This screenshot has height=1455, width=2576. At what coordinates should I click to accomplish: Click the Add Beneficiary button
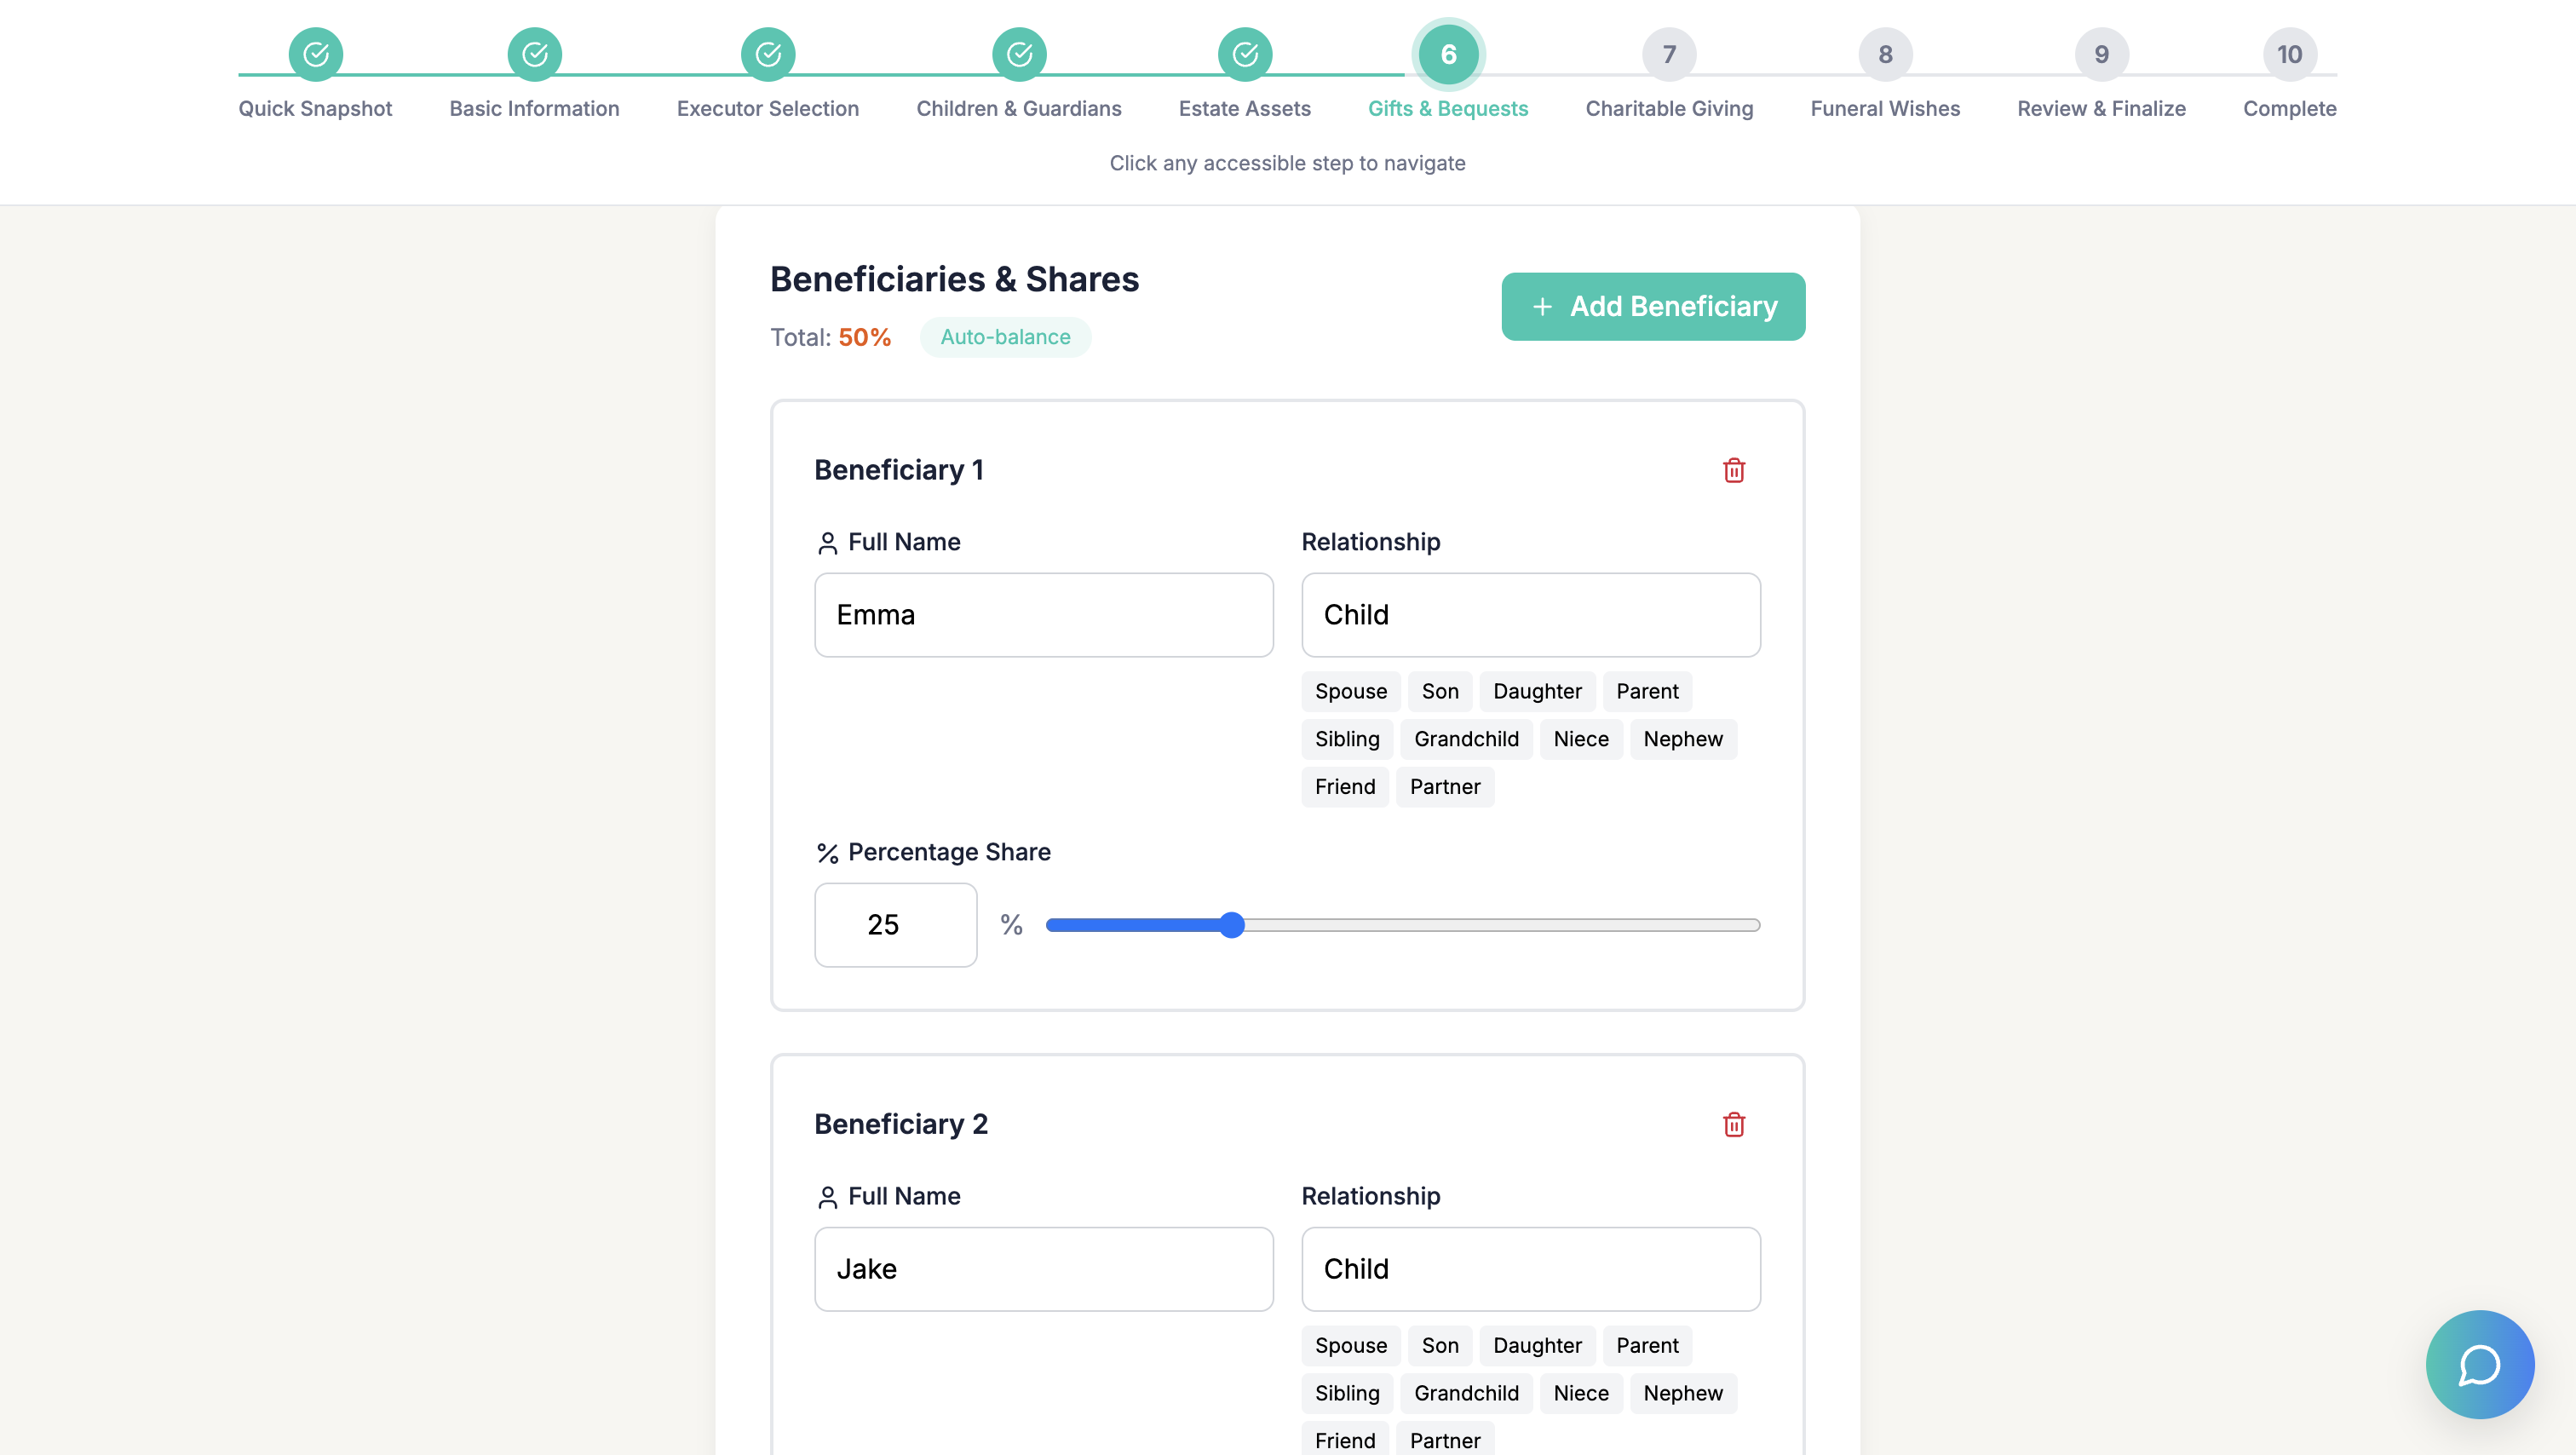tap(1652, 306)
